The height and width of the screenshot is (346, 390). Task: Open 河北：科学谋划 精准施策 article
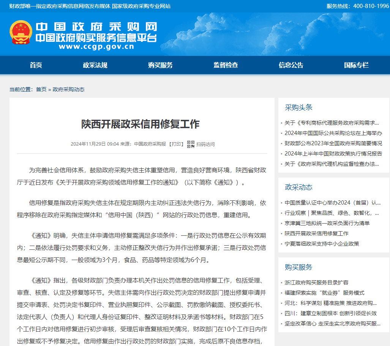[x=330, y=303]
